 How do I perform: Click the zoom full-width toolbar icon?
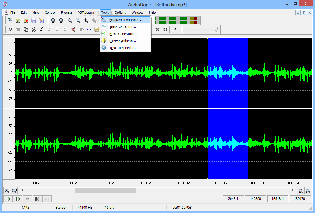point(70,20)
